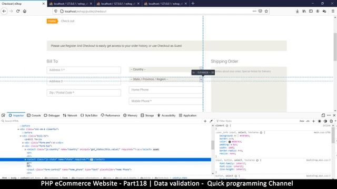Toggle dark color scheme simulation

[x=325, y=121]
